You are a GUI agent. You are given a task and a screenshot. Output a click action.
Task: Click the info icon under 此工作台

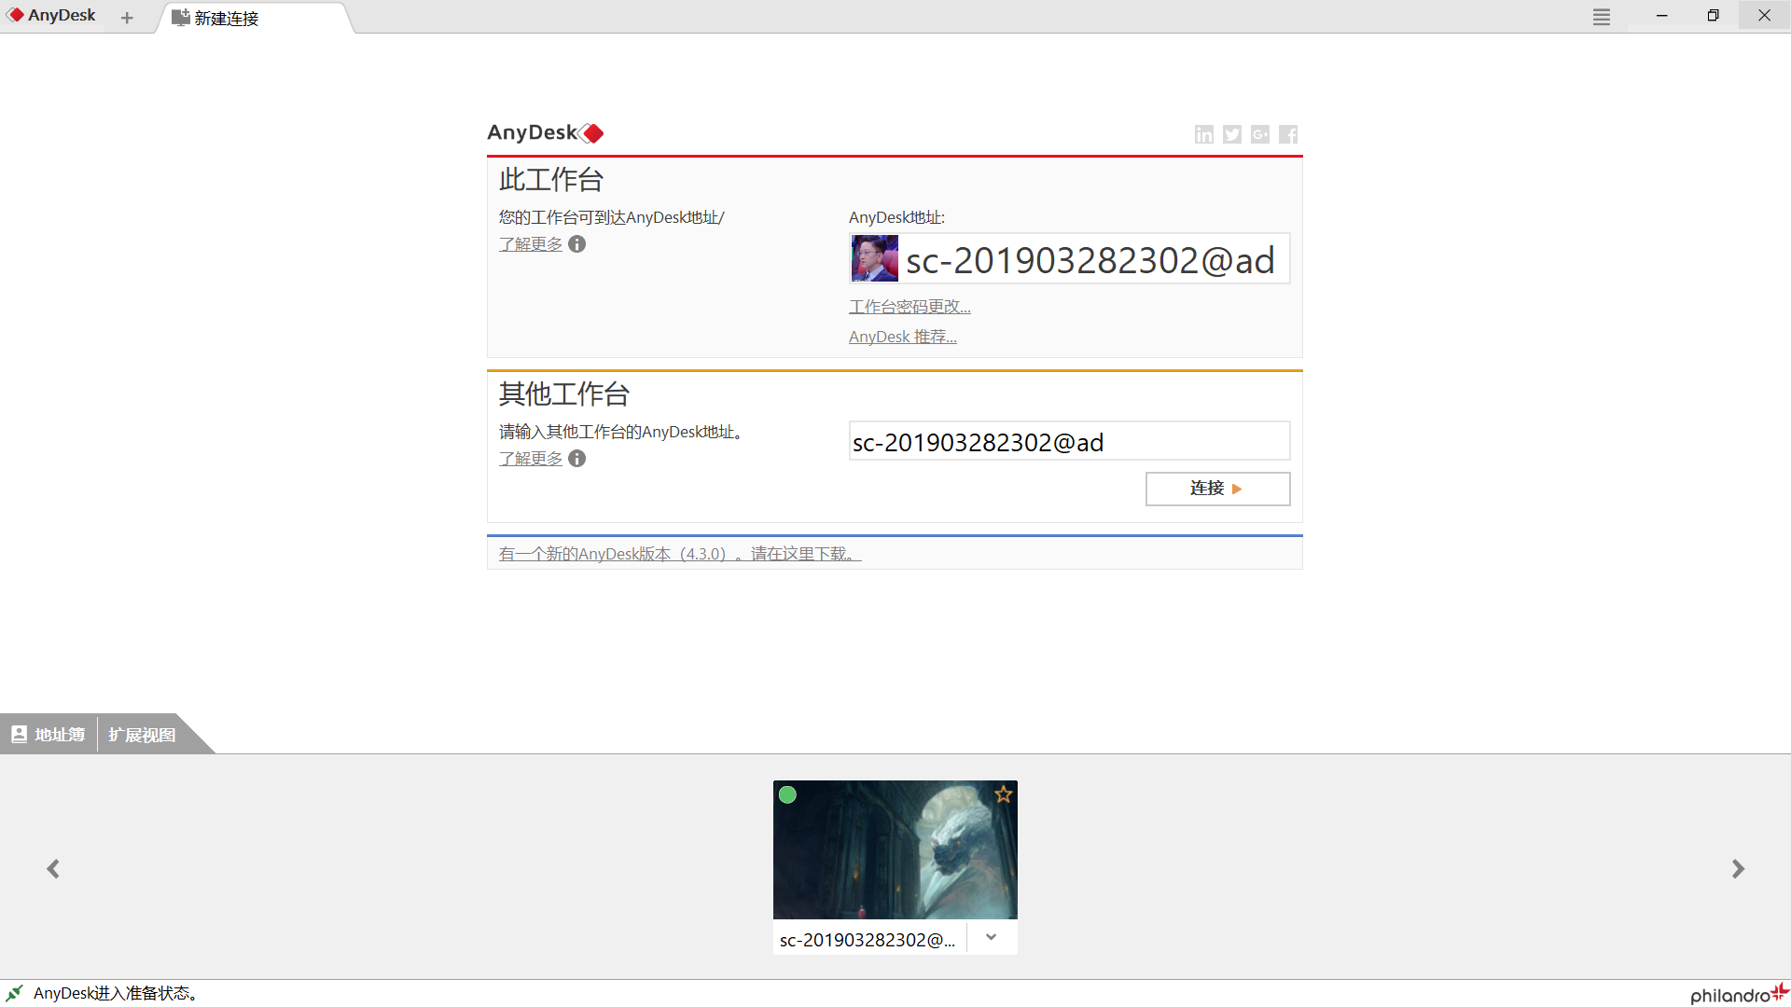point(577,244)
